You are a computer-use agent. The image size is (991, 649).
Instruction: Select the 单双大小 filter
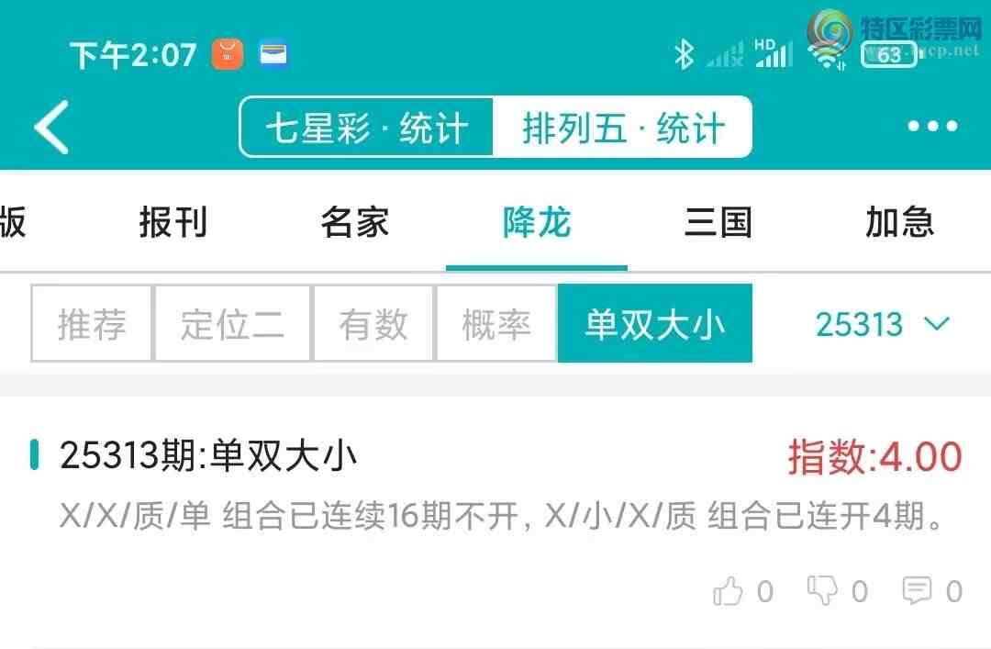(655, 323)
